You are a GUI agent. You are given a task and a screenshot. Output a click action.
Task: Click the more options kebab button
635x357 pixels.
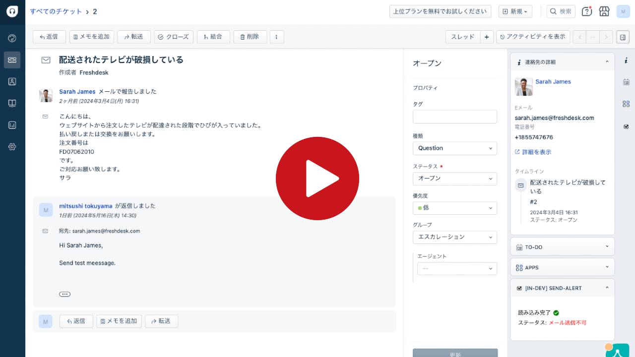pyautogui.click(x=276, y=37)
